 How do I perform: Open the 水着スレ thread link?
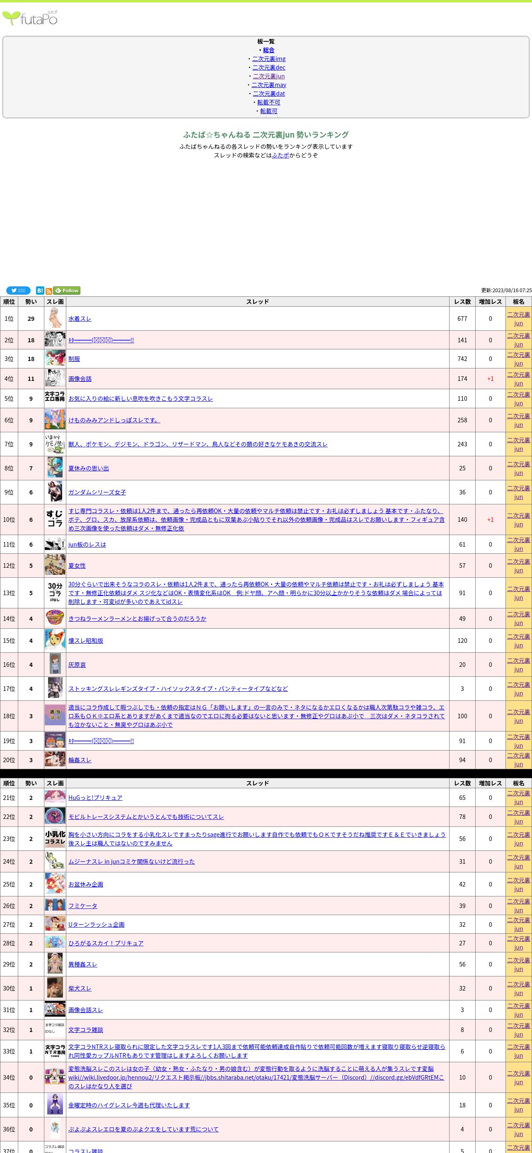pos(80,319)
